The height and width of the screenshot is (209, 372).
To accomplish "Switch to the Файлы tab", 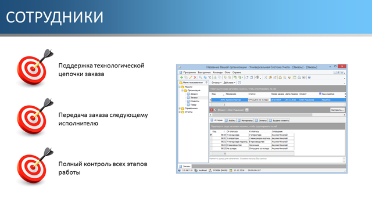I will point(230,121).
